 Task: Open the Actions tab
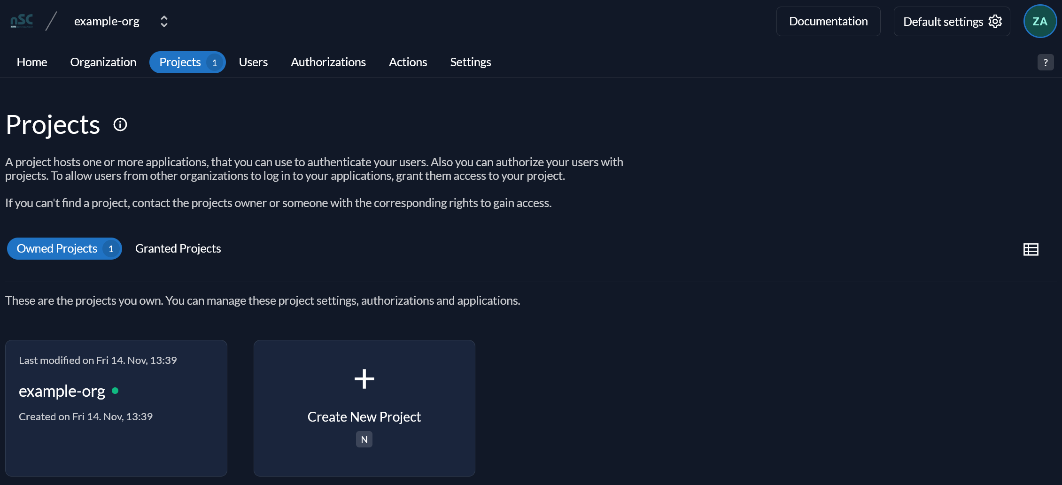(408, 62)
